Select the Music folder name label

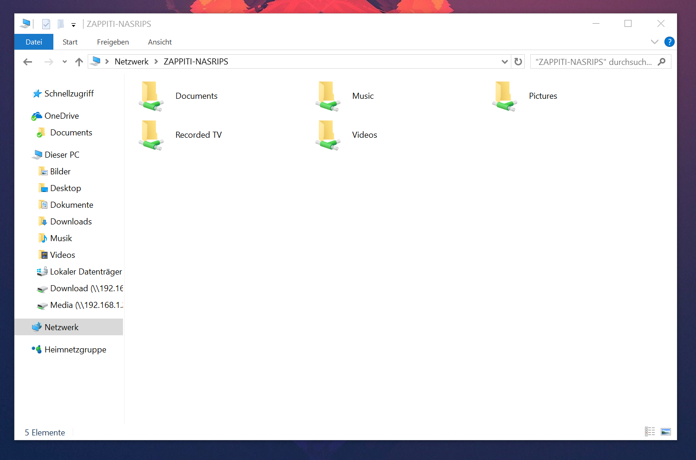coord(363,96)
